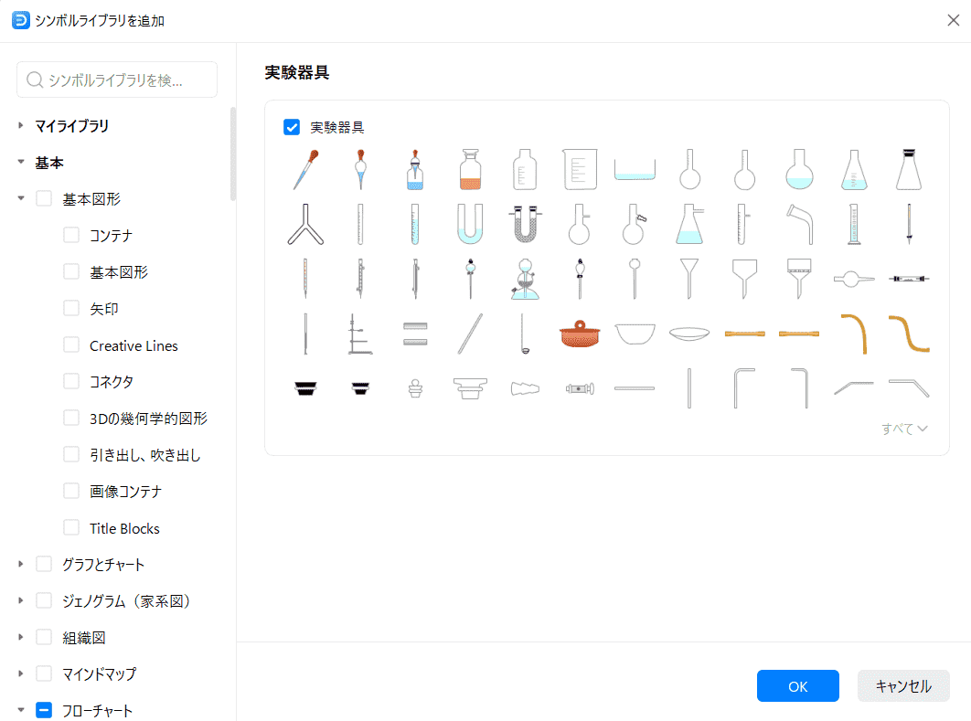The image size is (971, 721).
Task: Open the すべて dropdown to show all
Action: tap(904, 429)
